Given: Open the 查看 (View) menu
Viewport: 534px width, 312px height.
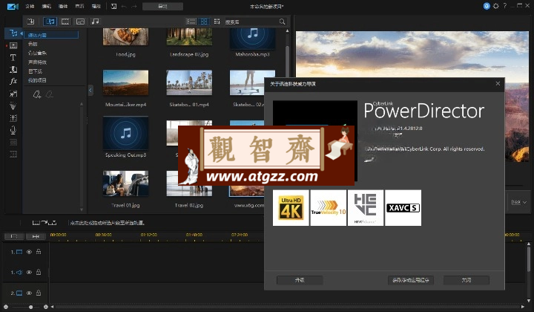Looking at the screenshot, I should coord(79,6).
